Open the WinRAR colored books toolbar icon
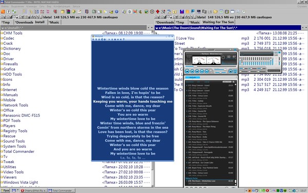This screenshot has width=308, height=193. tap(68, 12)
